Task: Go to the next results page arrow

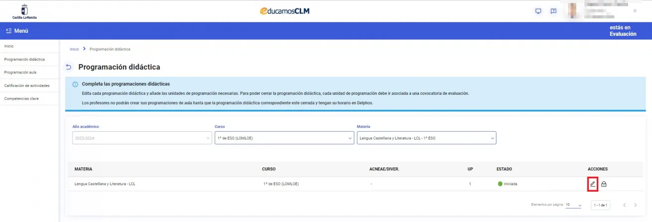Action: coord(635,205)
